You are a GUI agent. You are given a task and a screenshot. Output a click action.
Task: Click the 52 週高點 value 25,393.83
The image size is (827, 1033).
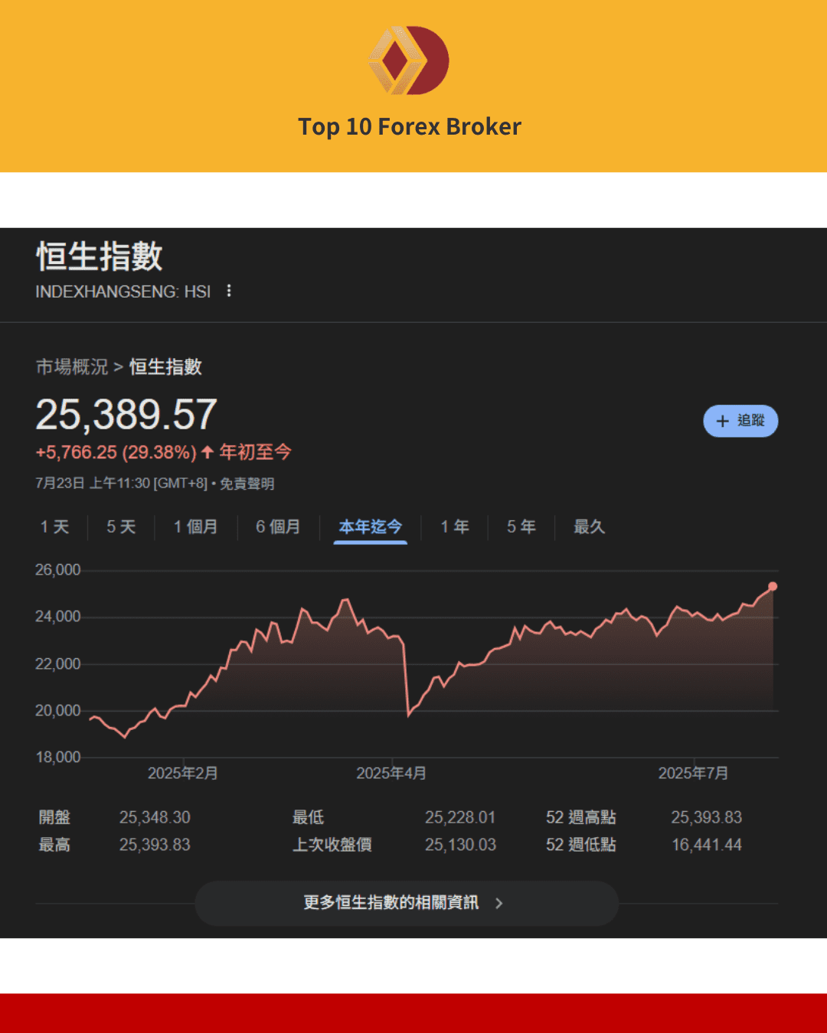click(x=706, y=817)
